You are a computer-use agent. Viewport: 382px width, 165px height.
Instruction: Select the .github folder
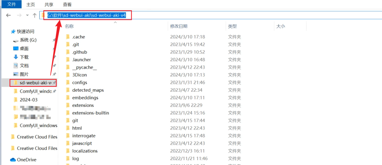point(80,52)
